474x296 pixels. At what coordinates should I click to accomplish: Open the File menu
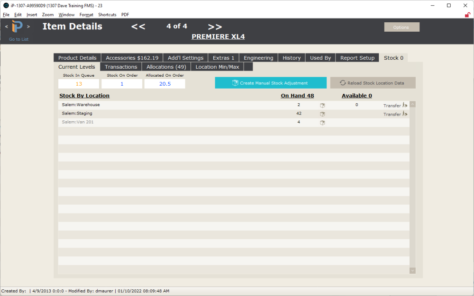pyautogui.click(x=6, y=15)
